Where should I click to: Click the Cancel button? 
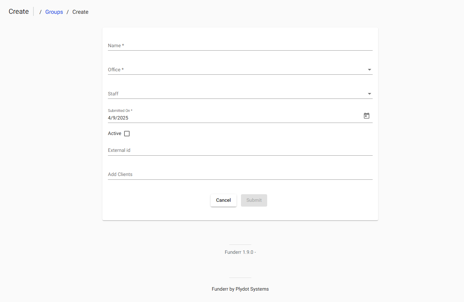click(223, 200)
